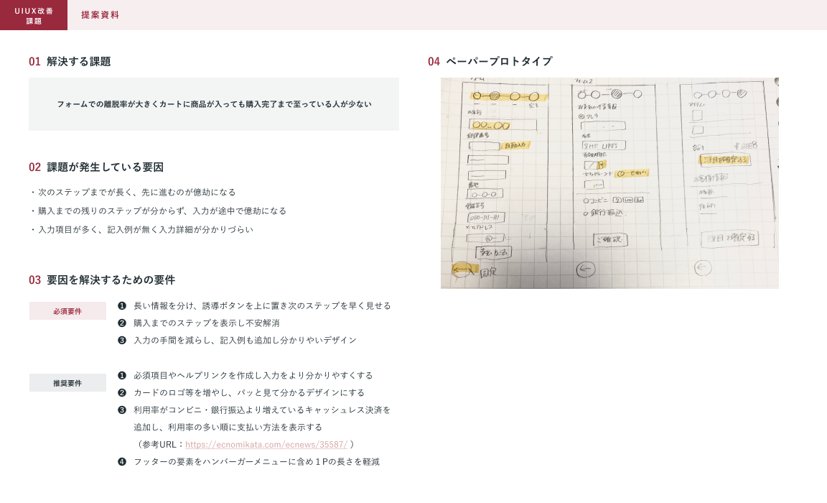This screenshot has width=827, height=503.
Task: Select the sketched クレカ radio at top
Action: pyautogui.click(x=581, y=116)
